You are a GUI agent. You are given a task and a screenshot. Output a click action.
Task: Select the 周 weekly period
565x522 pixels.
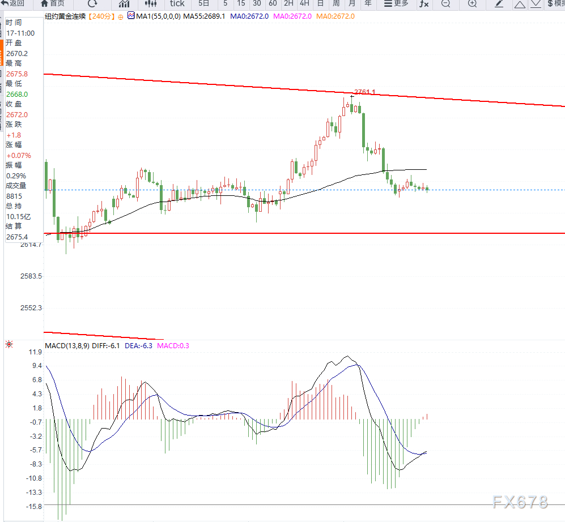point(336,3)
